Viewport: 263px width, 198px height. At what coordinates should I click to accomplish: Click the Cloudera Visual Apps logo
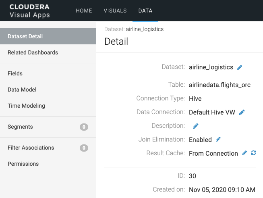pos(30,11)
